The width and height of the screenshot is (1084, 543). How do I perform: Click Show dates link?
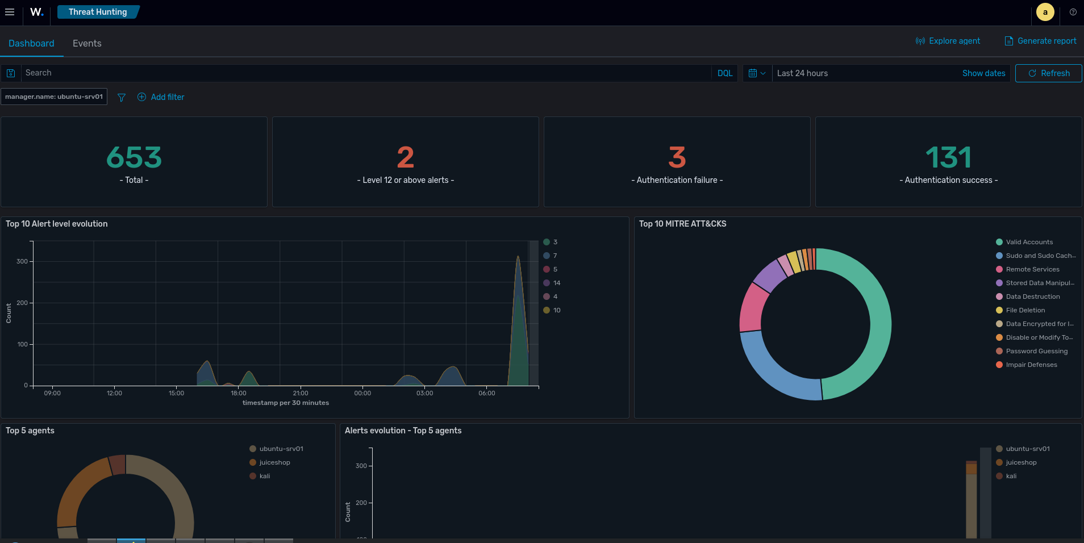point(983,73)
